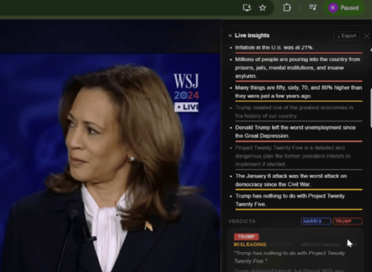
Task: Bookmark this page with the star icon
Action: (263, 8)
